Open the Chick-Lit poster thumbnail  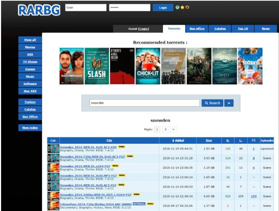pos(148,66)
